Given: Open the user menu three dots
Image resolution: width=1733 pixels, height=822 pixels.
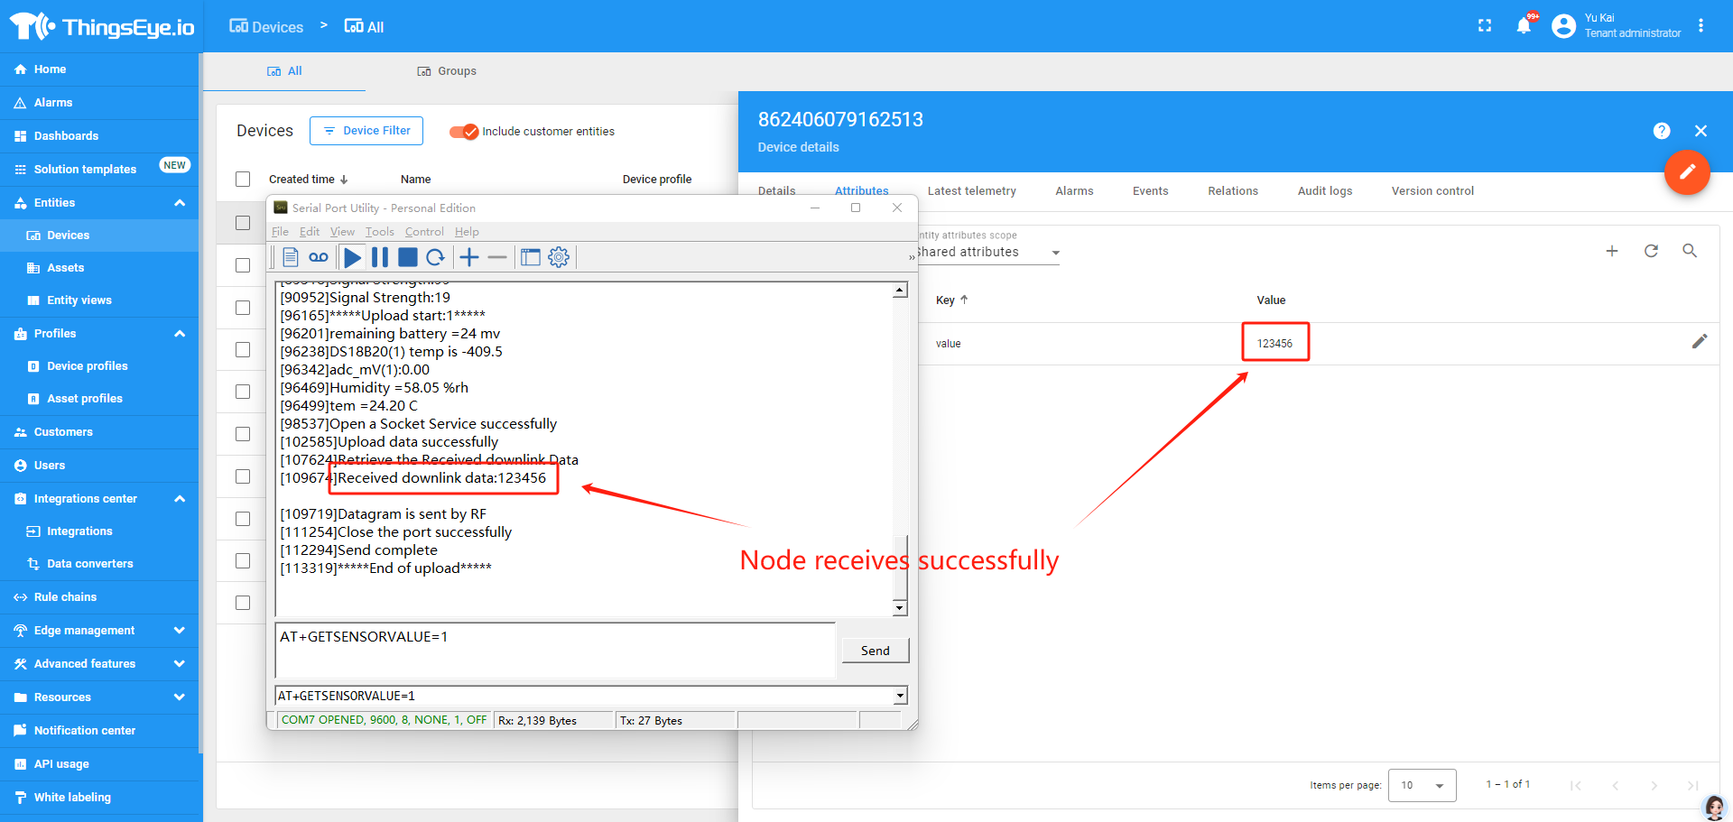Looking at the screenshot, I should click(x=1701, y=25).
